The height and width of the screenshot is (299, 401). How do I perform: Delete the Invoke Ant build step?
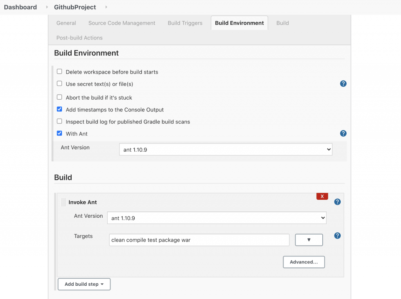point(322,196)
